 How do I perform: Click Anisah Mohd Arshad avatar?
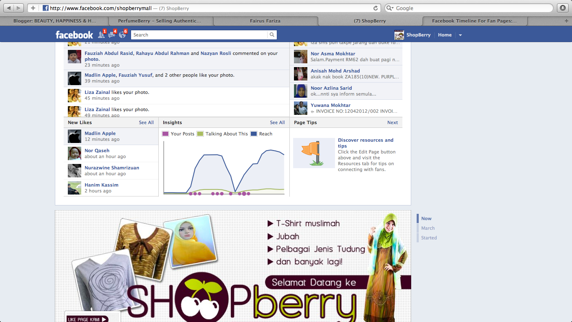coord(301,74)
